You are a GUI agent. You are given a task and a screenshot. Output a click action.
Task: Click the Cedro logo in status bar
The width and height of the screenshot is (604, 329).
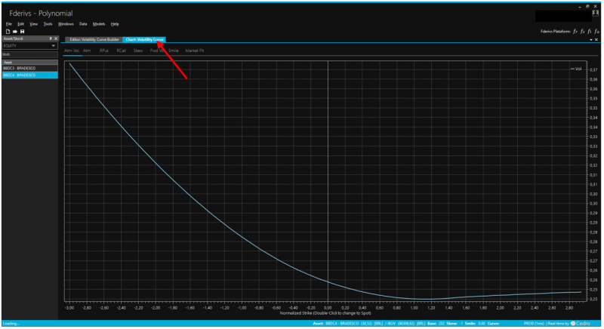586,323
